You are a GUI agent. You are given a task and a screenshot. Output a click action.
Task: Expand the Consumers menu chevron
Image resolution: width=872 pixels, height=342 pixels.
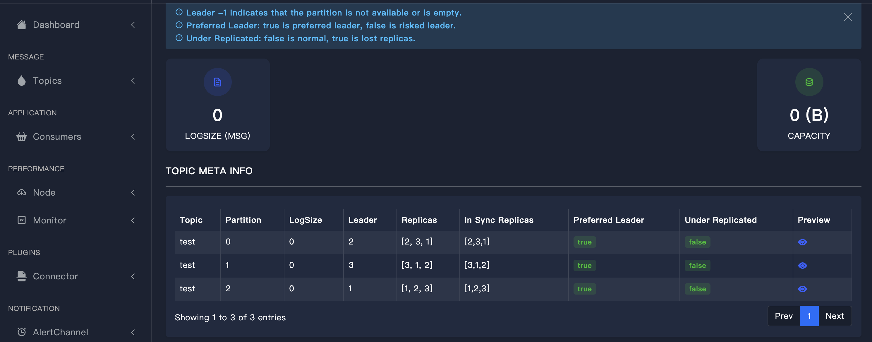tap(133, 136)
